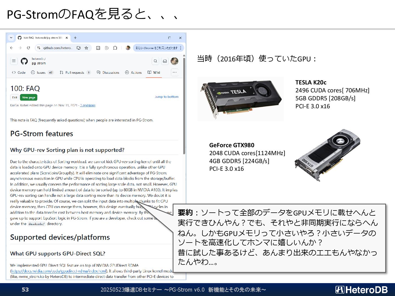The height and width of the screenshot is (296, 395).
Task: Open the Chrome profile avatar
Action: (x=128, y=48)
